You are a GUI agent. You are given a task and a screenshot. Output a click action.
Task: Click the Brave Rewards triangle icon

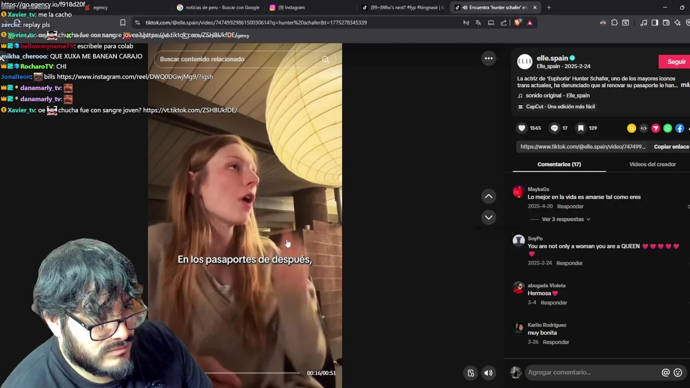click(x=530, y=23)
